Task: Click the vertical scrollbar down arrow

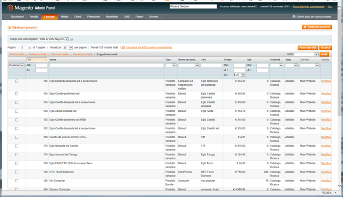Action: pos(339,186)
